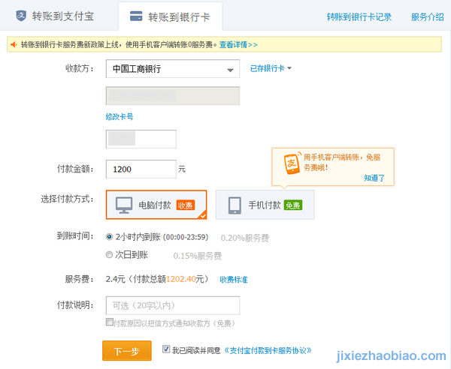Select 手机付款 payment method
The image size is (451, 369).
coord(265,205)
